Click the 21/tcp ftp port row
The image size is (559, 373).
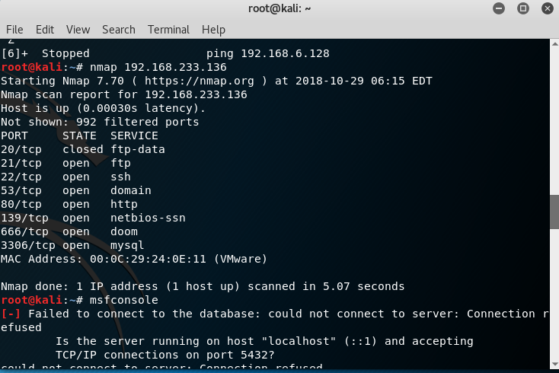[x=65, y=163]
